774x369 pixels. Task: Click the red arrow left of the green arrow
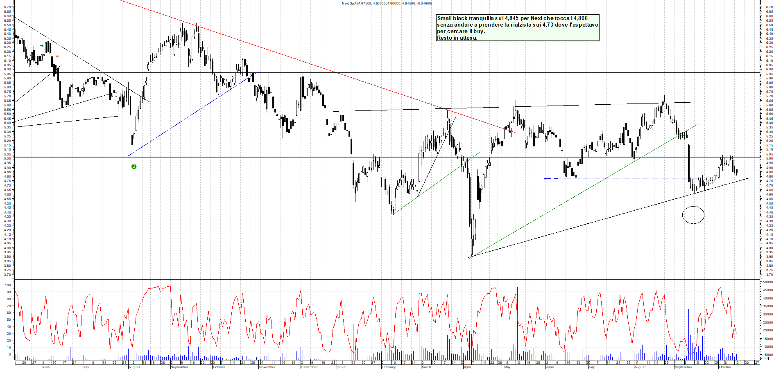32,55
